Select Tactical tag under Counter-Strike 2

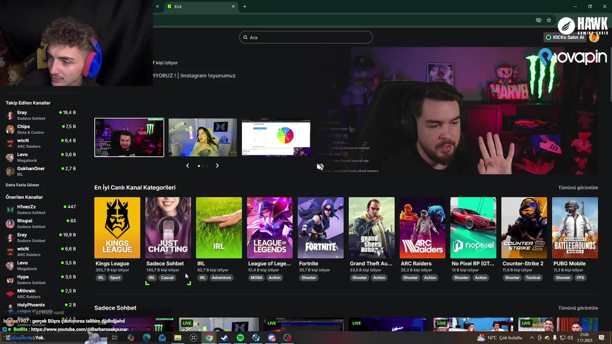click(533, 278)
